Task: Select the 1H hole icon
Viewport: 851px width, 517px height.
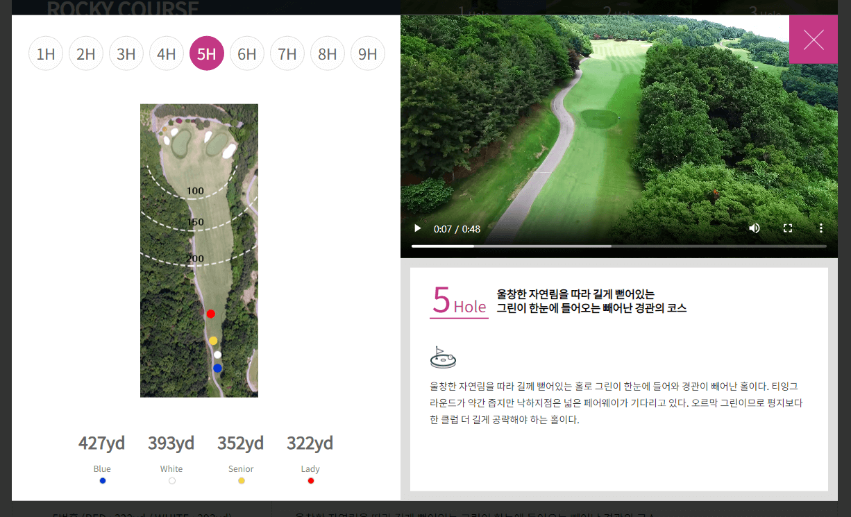Action: [45, 53]
